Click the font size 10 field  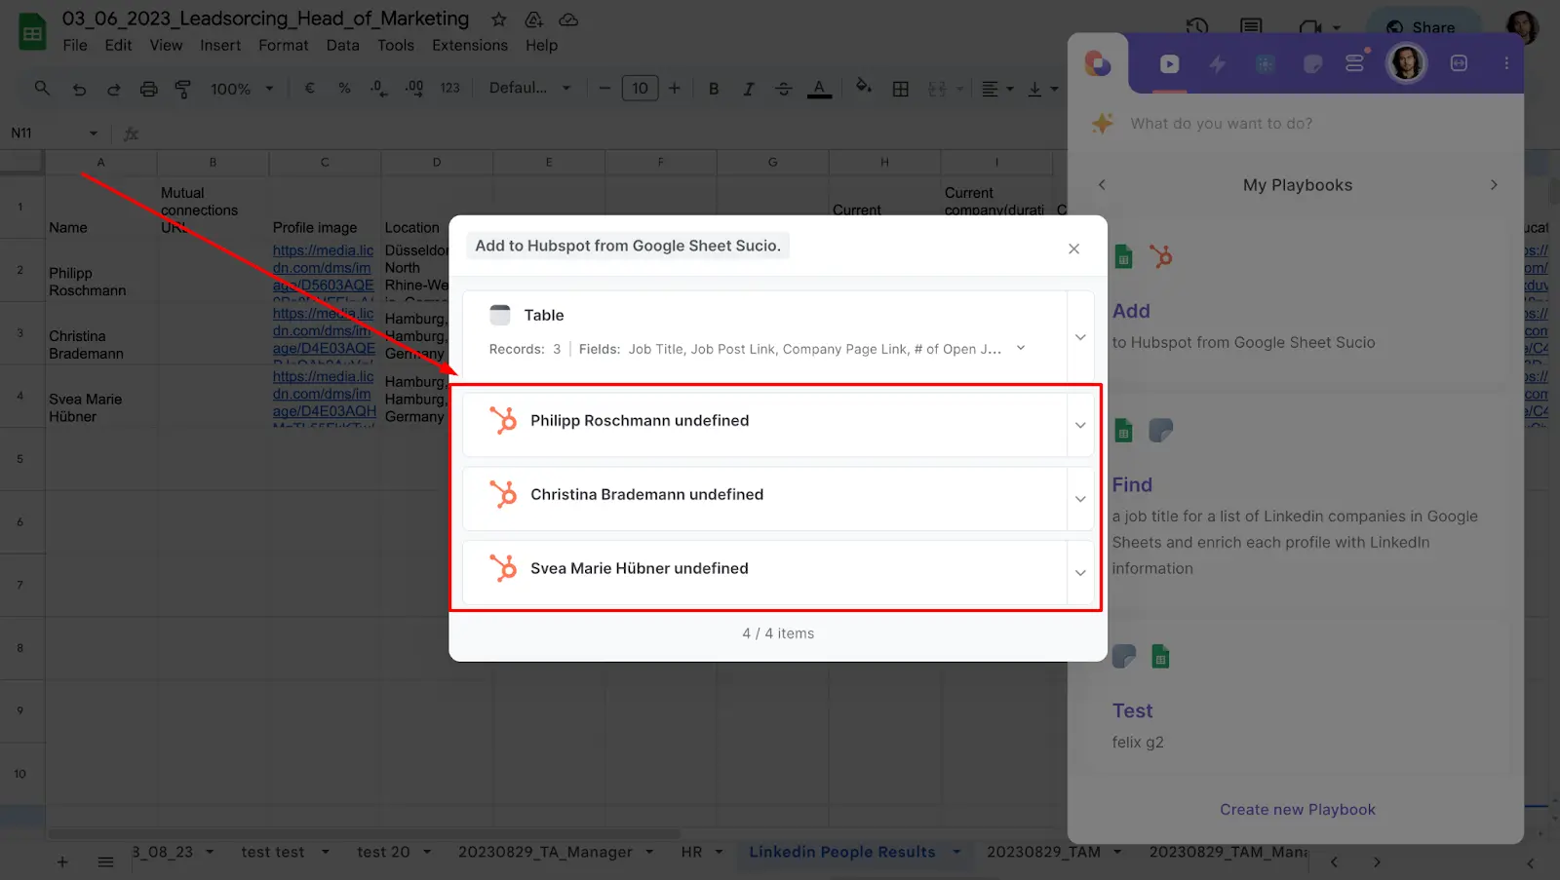[640, 88]
